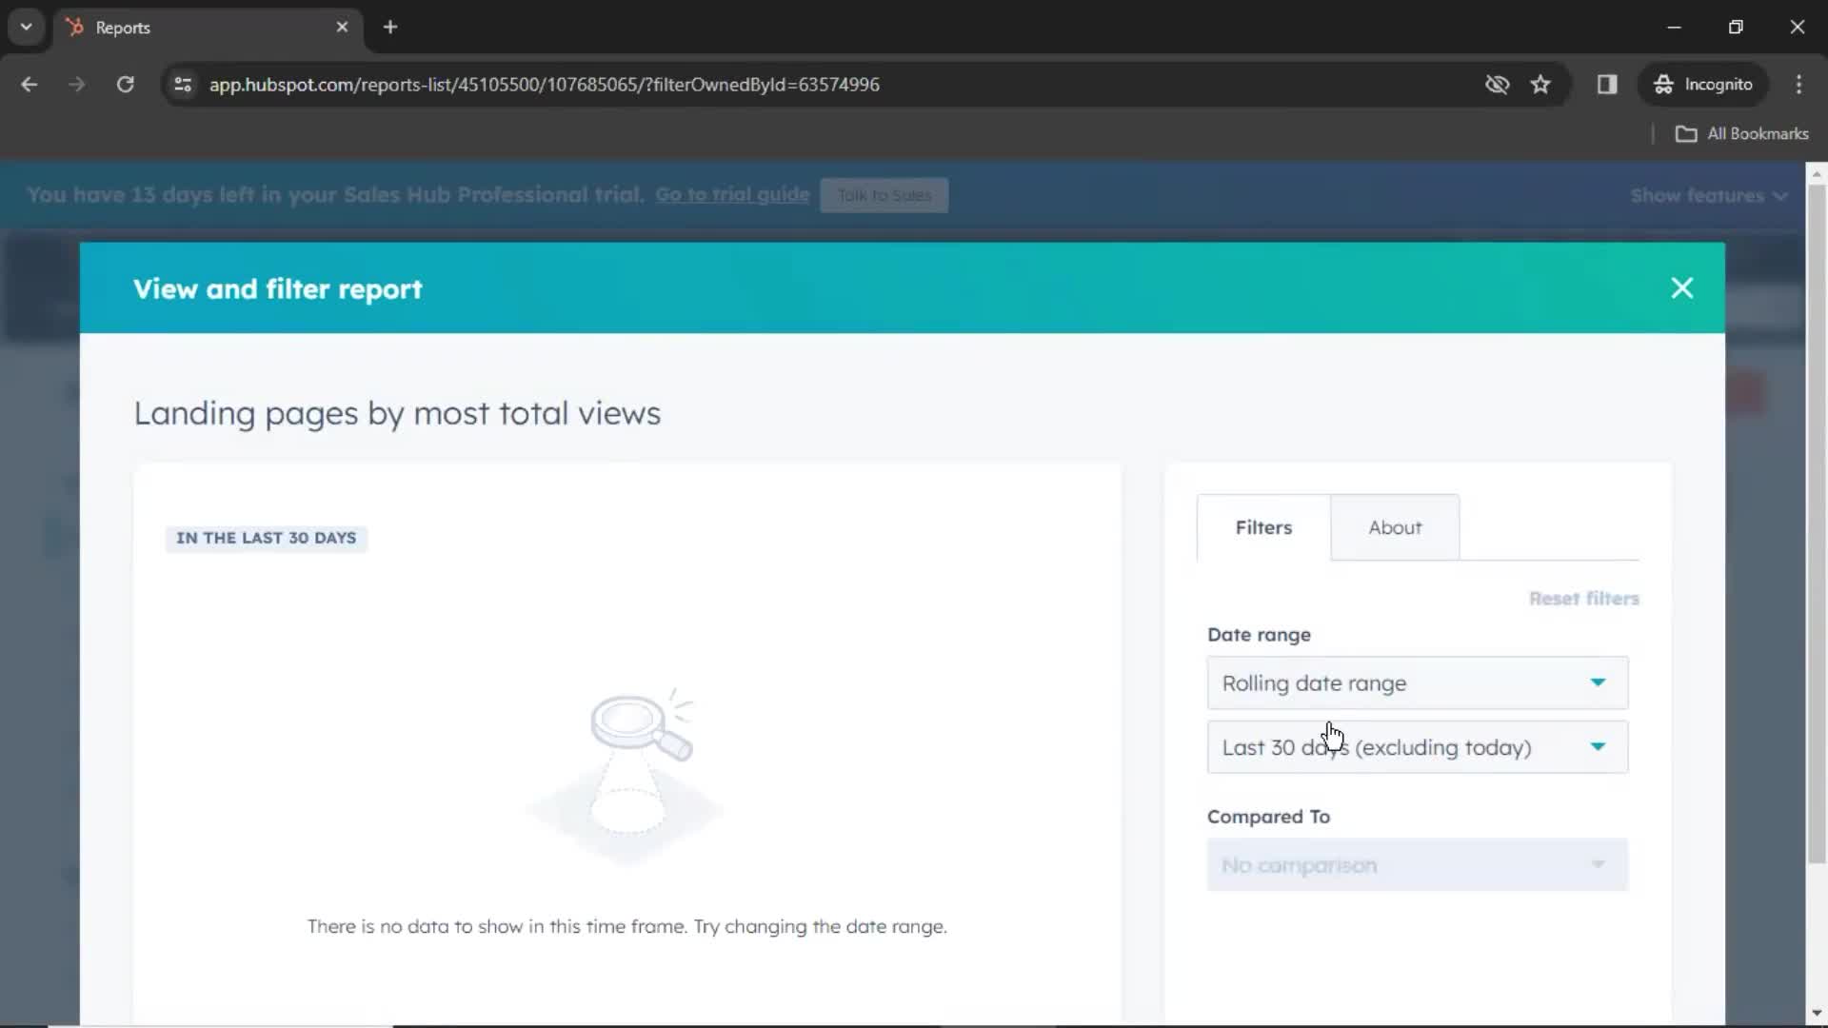Click the back navigation arrow icon
Image resolution: width=1828 pixels, height=1028 pixels.
[29, 83]
